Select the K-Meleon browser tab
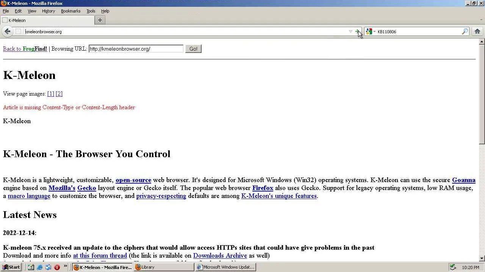Viewport: 485px width, 272px height. point(47,20)
